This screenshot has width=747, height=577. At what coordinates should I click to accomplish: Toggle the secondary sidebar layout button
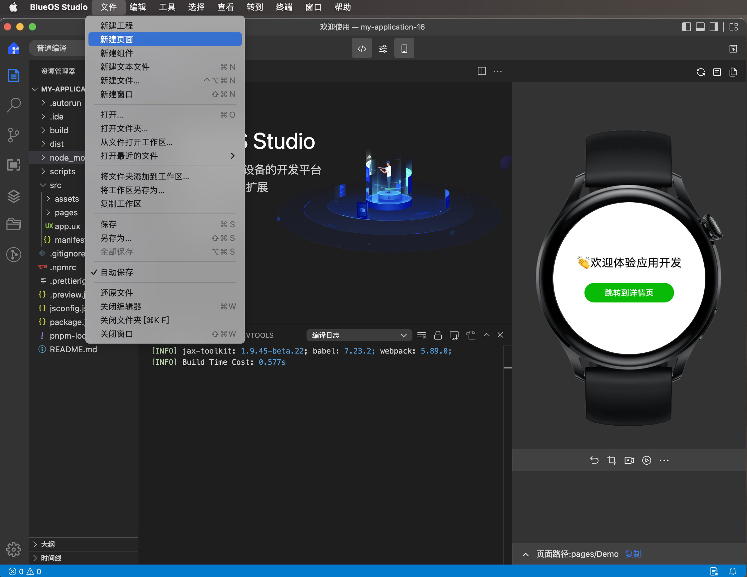pos(714,27)
